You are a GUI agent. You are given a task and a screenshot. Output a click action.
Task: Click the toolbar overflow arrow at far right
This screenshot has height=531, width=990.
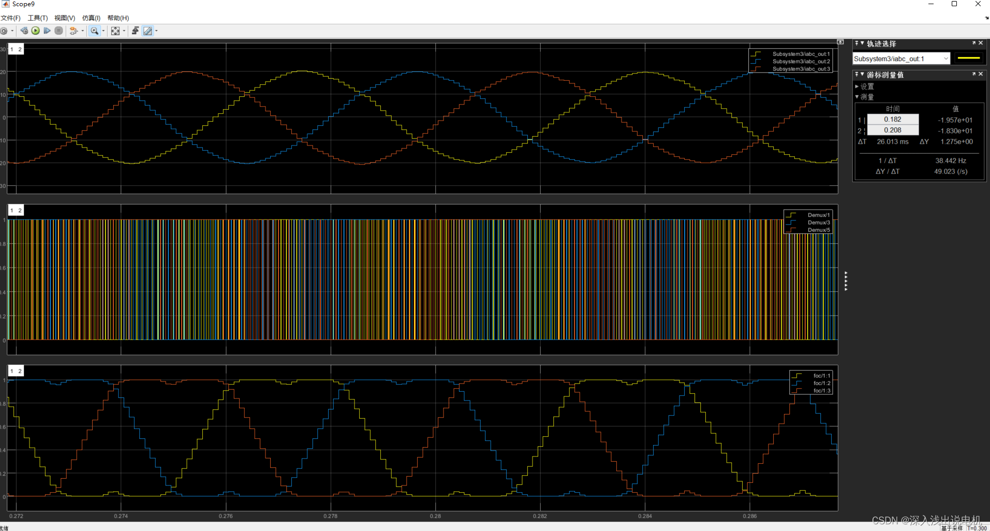(987, 18)
